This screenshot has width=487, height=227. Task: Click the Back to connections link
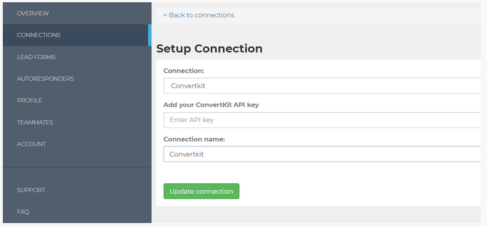[201, 15]
